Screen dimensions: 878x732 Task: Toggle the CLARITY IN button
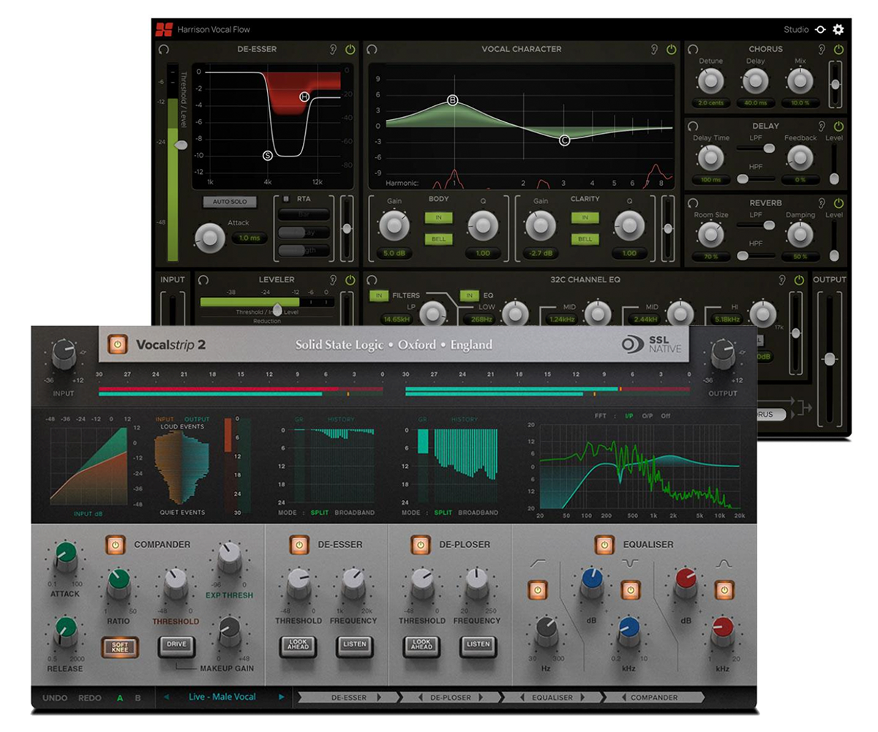coord(585,217)
